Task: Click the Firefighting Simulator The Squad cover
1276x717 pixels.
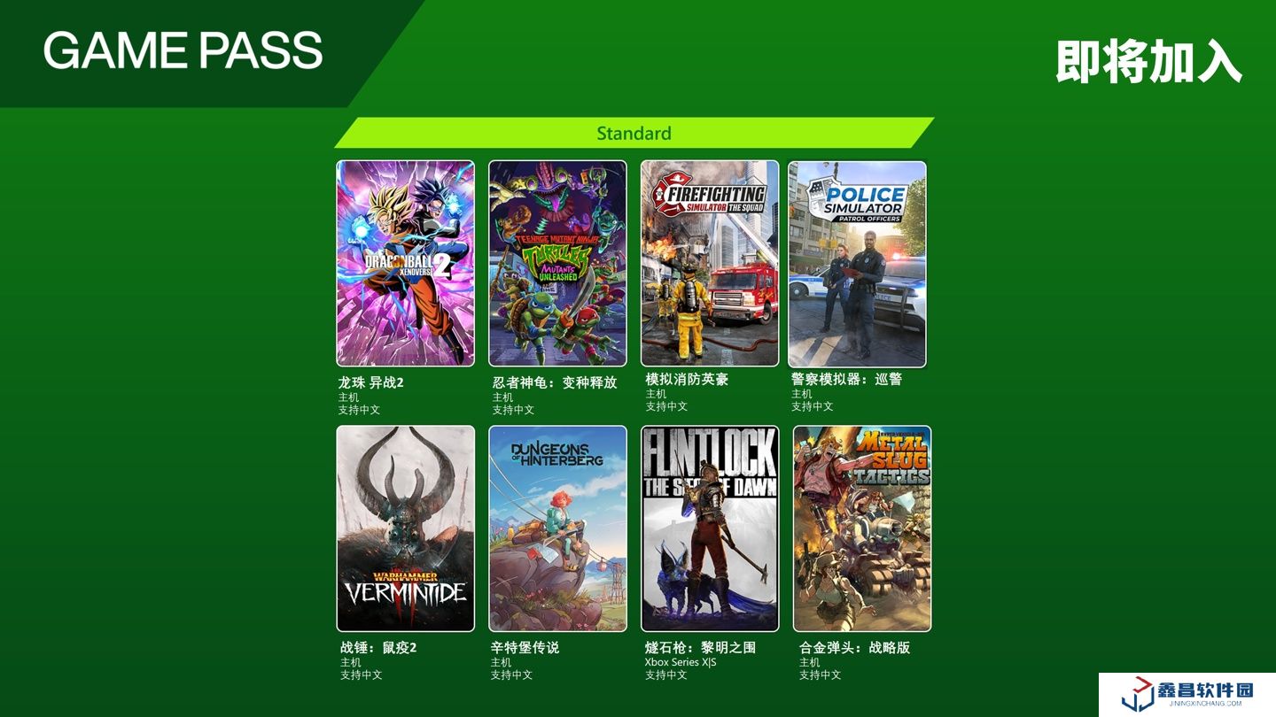Action: click(710, 263)
